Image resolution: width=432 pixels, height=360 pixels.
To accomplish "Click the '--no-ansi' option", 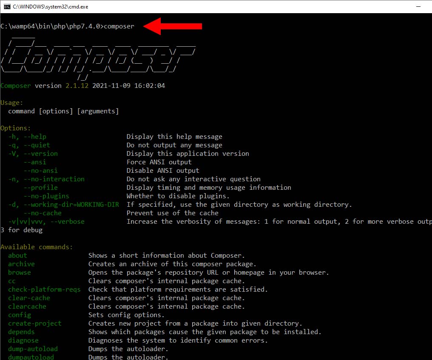I will [x=40, y=171].
